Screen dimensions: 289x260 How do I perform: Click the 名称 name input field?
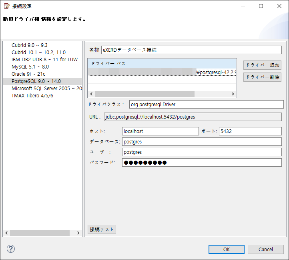(x=191, y=50)
